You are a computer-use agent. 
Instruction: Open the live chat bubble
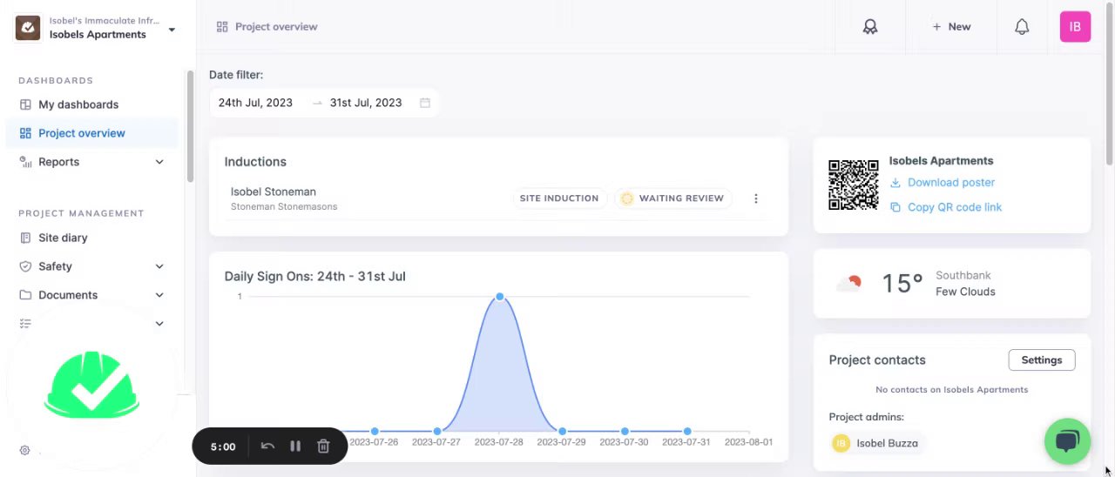coord(1067,441)
